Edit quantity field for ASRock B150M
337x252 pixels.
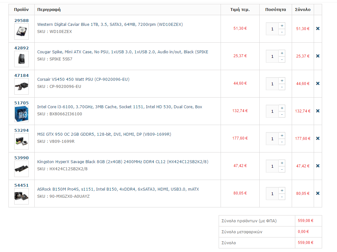tap(272, 194)
